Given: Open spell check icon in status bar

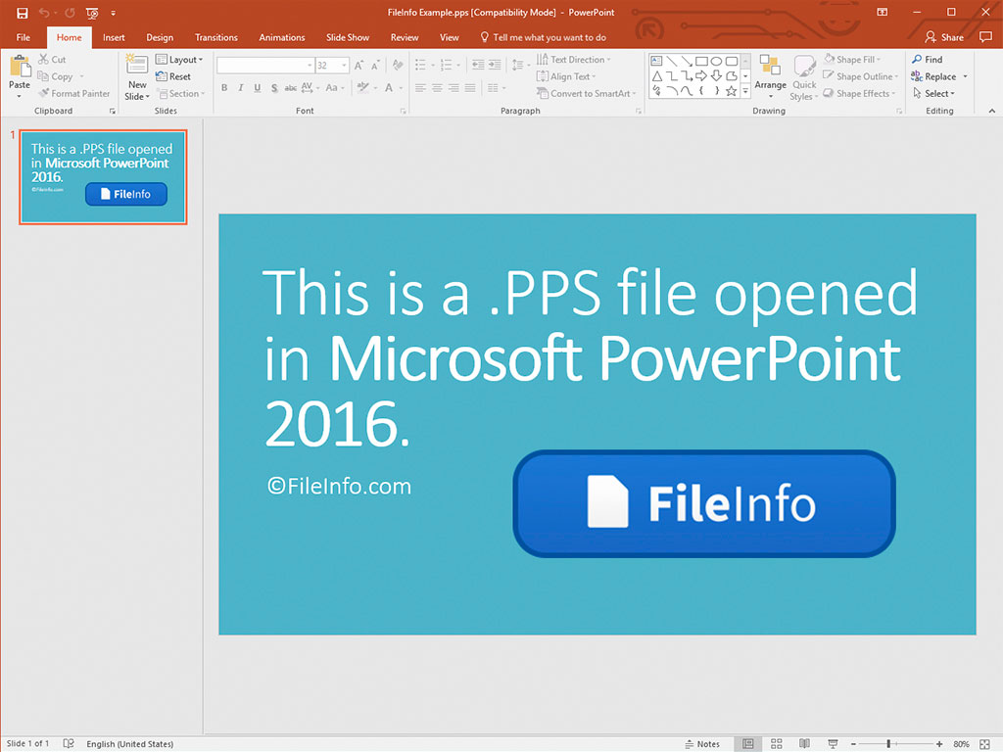Looking at the screenshot, I should point(69,744).
